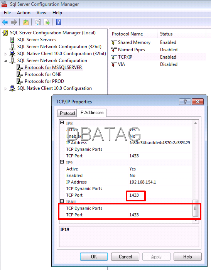211x270 pixels.
Task: Select Protocols for PROD tree item
Action: pyautogui.click(x=44, y=81)
